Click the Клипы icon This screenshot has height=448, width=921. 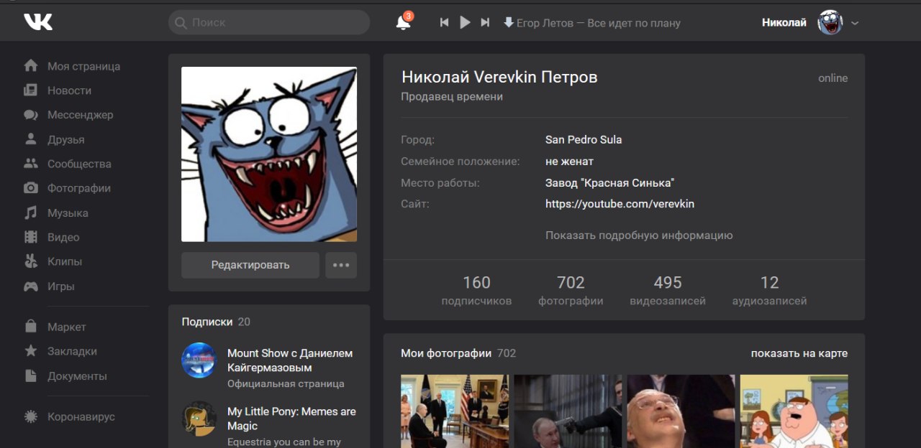tap(31, 261)
